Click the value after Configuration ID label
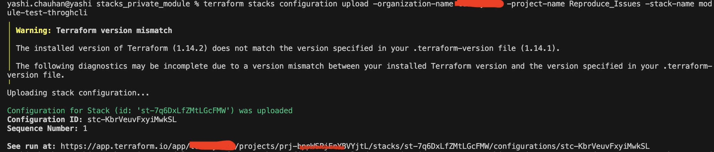 pyautogui.click(x=132, y=120)
